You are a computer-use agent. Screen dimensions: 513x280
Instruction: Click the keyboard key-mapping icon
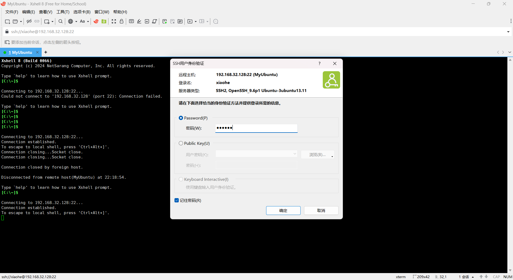131,21
